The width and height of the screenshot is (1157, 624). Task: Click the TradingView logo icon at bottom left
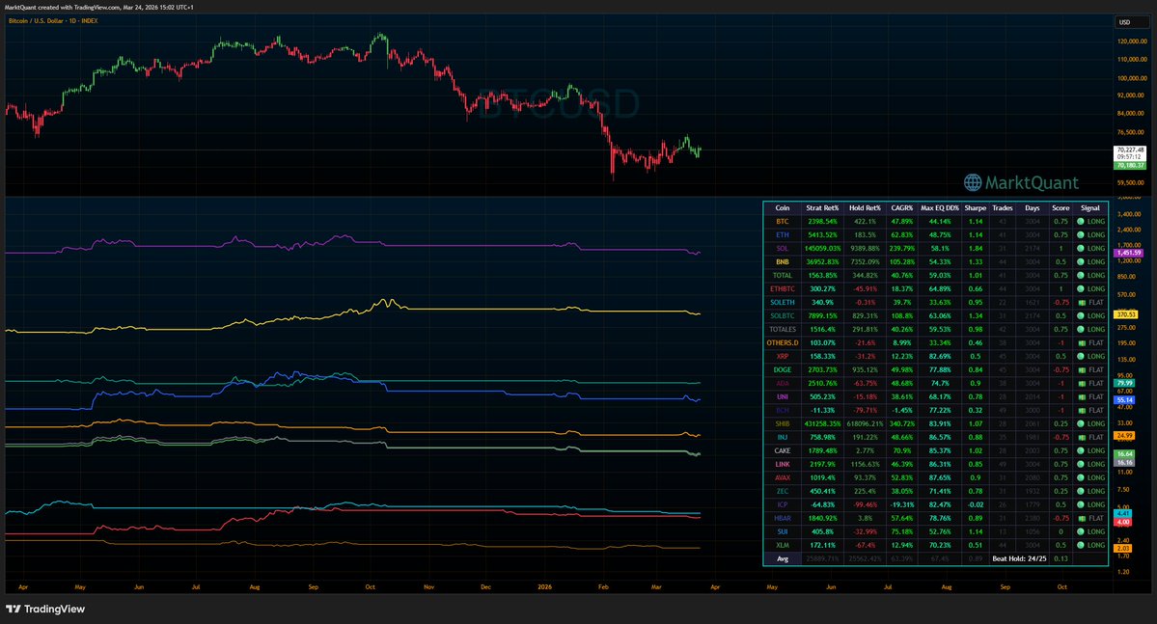[14, 610]
